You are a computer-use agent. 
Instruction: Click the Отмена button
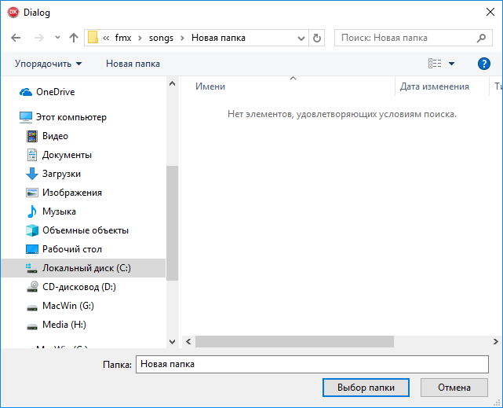[x=454, y=388]
